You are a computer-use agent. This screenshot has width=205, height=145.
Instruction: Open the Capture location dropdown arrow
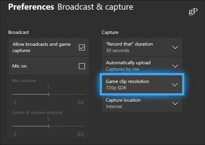(x=175, y=103)
